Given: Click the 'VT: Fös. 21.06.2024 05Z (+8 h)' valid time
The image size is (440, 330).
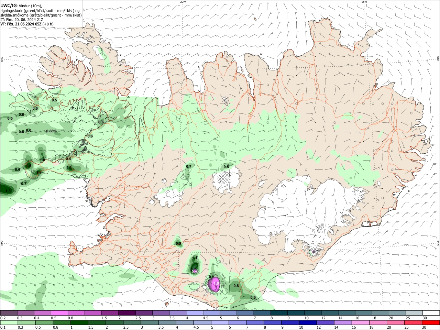Looking at the screenshot, I should pyautogui.click(x=27, y=24).
